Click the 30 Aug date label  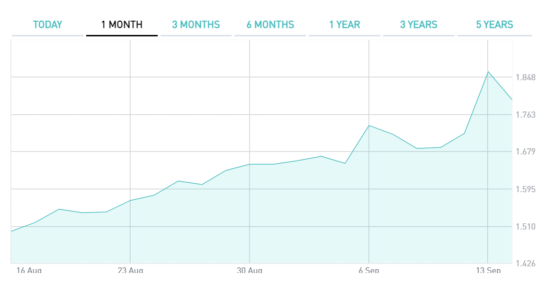point(250,271)
